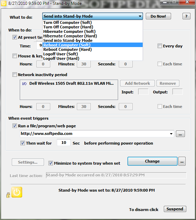Click the mouse inactivity Seconds field
Image resolution: width=196 pixels, height=220 pixels.
click(126, 64)
